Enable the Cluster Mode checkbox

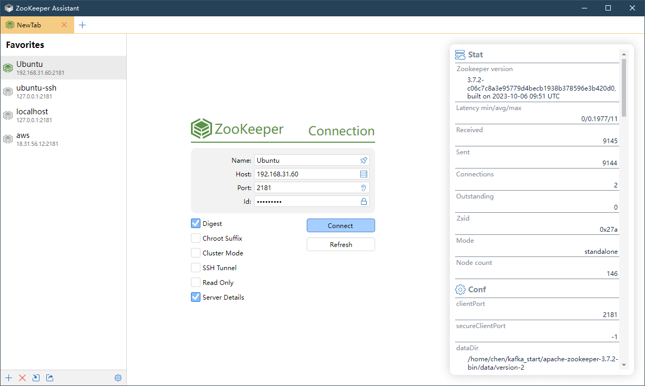pos(196,253)
